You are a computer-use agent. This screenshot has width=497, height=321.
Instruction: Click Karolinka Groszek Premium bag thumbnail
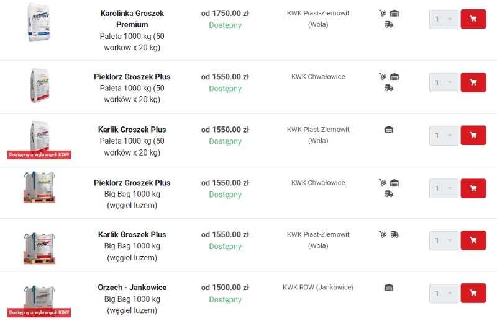tap(39, 23)
